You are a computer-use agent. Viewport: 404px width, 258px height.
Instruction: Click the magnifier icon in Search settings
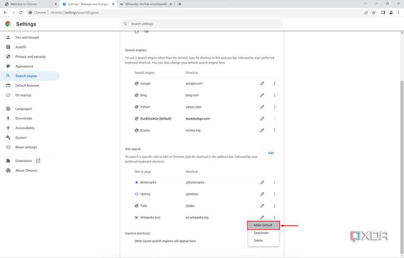pos(125,23)
